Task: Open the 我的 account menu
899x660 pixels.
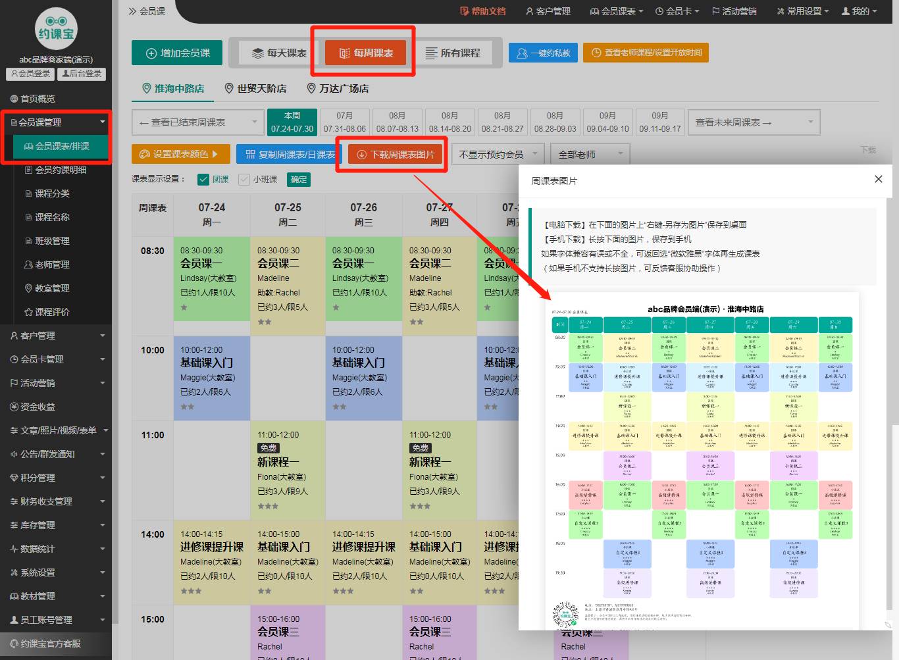Action: click(860, 11)
